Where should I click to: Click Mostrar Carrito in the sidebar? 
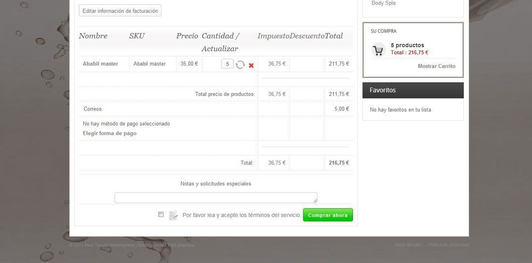[x=437, y=66]
